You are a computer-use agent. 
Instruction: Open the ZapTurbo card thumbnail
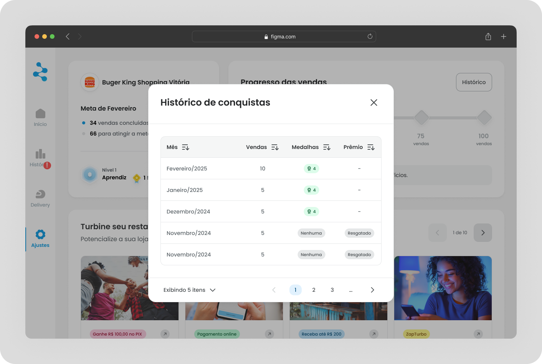tap(443, 288)
